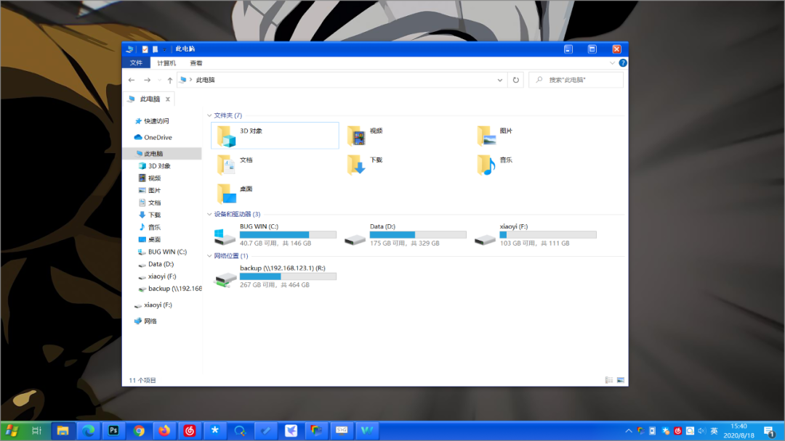Open the address bar history dropdown

tap(499, 80)
